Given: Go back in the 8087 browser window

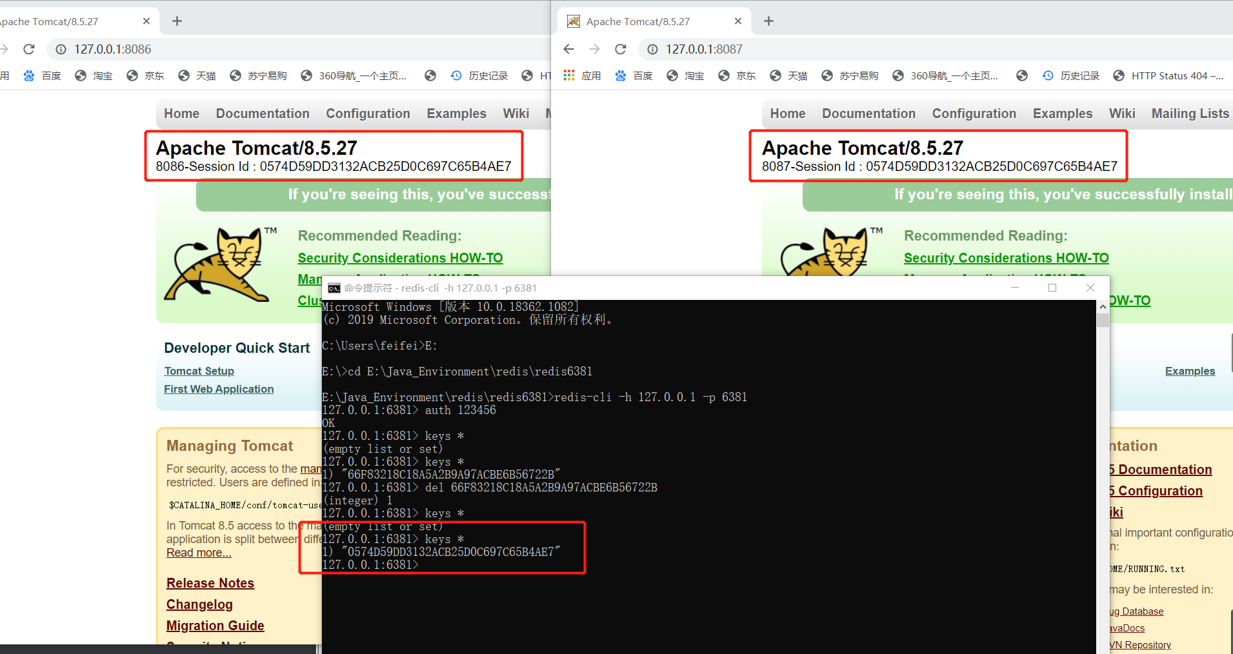Looking at the screenshot, I should tap(568, 49).
